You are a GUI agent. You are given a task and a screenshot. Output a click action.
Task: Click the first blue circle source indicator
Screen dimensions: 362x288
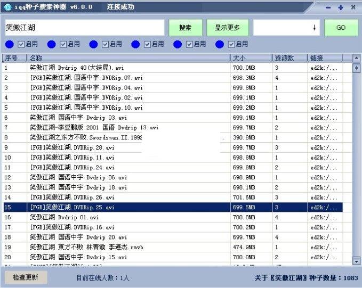point(10,44)
